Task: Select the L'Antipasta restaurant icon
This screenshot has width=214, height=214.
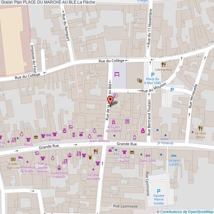Action: pos(163,65)
